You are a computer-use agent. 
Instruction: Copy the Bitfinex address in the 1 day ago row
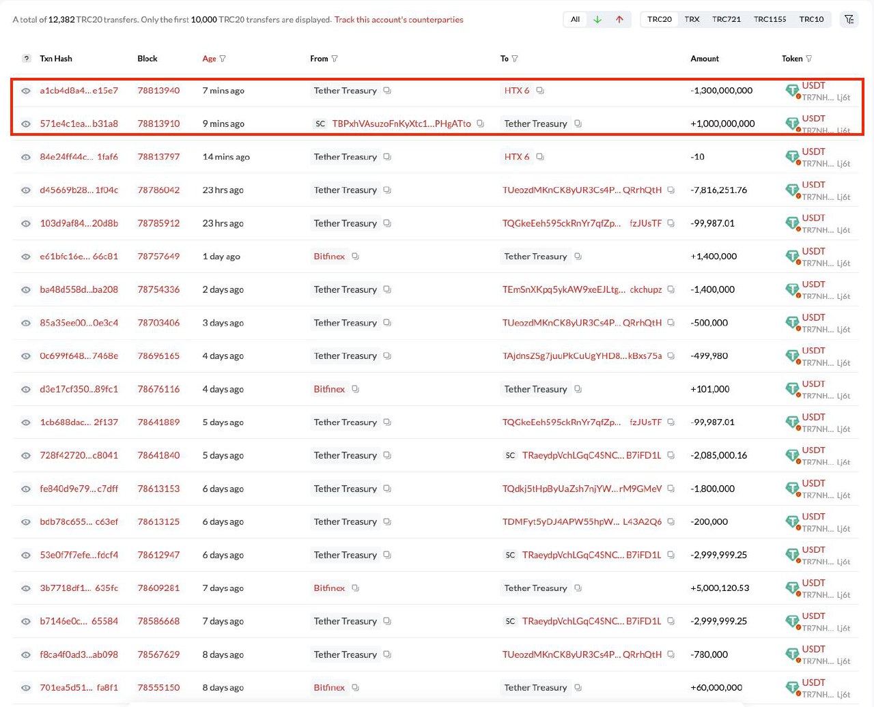[x=355, y=257]
